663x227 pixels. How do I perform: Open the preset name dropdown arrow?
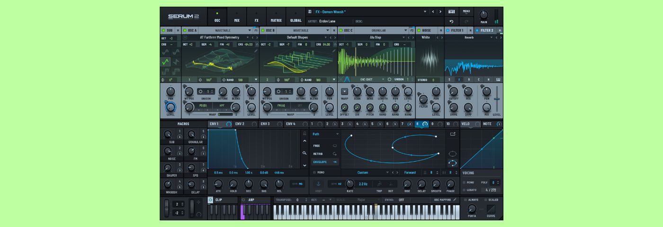[x=425, y=11]
